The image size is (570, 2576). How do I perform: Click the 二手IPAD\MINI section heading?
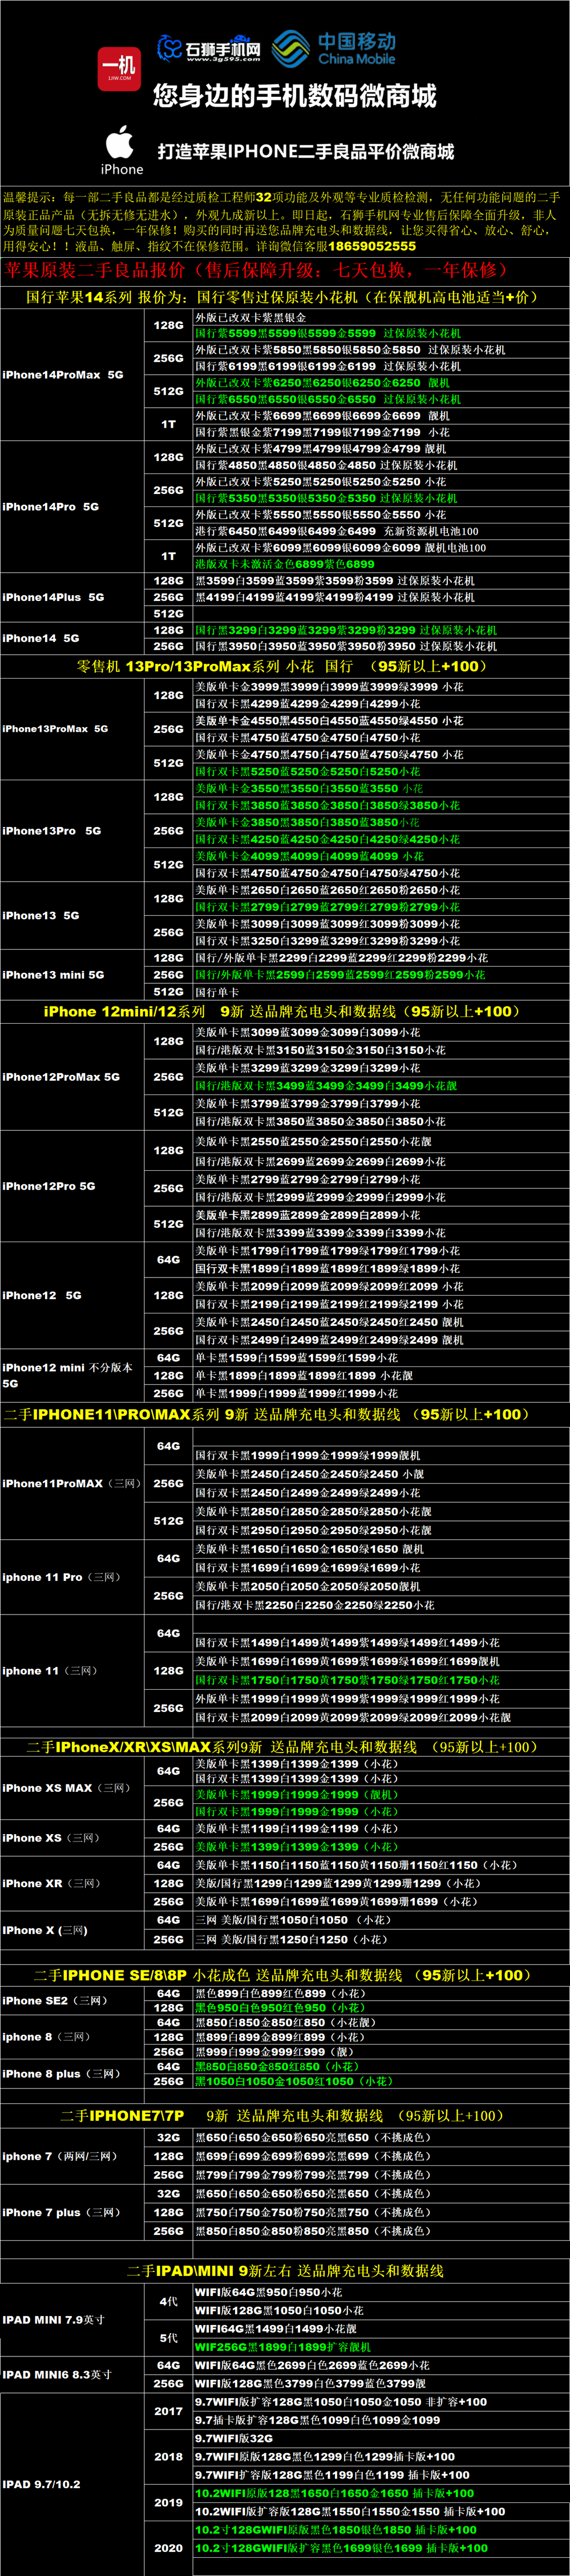tap(285, 2270)
